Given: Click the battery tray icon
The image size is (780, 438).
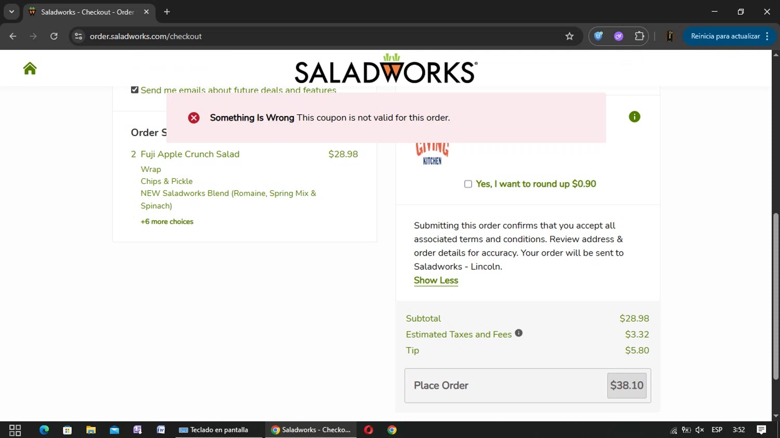Looking at the screenshot, I should pos(686,430).
